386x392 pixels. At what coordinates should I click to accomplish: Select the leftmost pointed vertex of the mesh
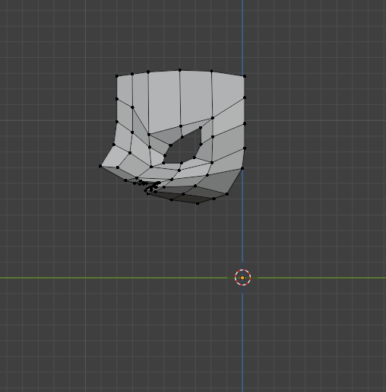coord(100,166)
